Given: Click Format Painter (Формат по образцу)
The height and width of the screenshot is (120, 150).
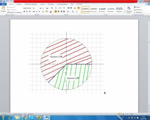Looking at the screenshot, I should (14, 12).
